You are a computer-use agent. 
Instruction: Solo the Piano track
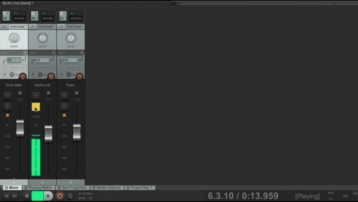pyautogui.click(x=64, y=107)
